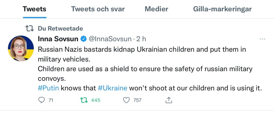This screenshot has height=113, width=274.
Task: Open the Inna Sovsun display name
Action: point(58,39)
